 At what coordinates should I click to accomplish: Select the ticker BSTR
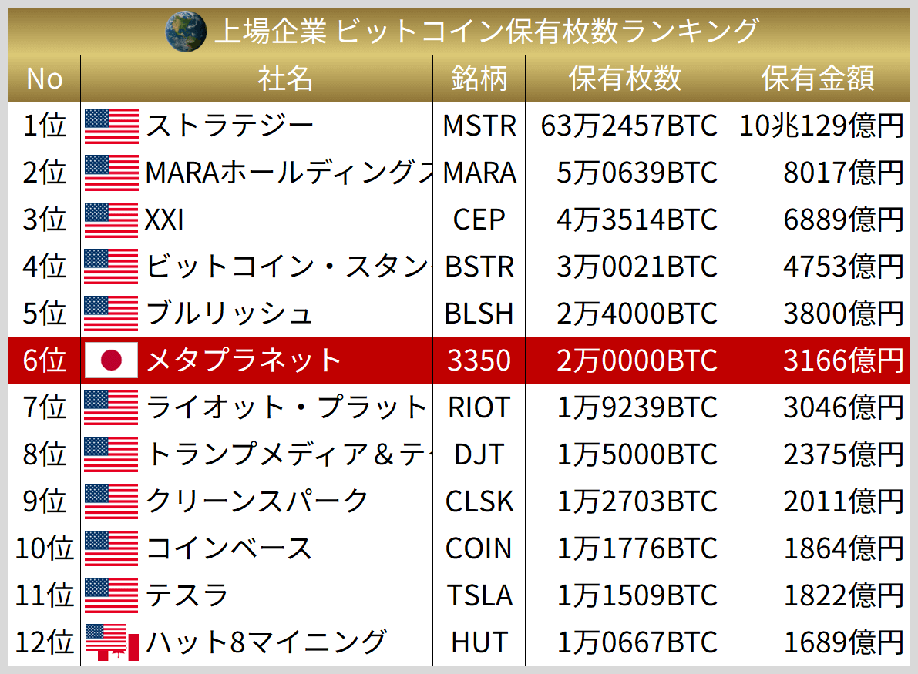479,267
